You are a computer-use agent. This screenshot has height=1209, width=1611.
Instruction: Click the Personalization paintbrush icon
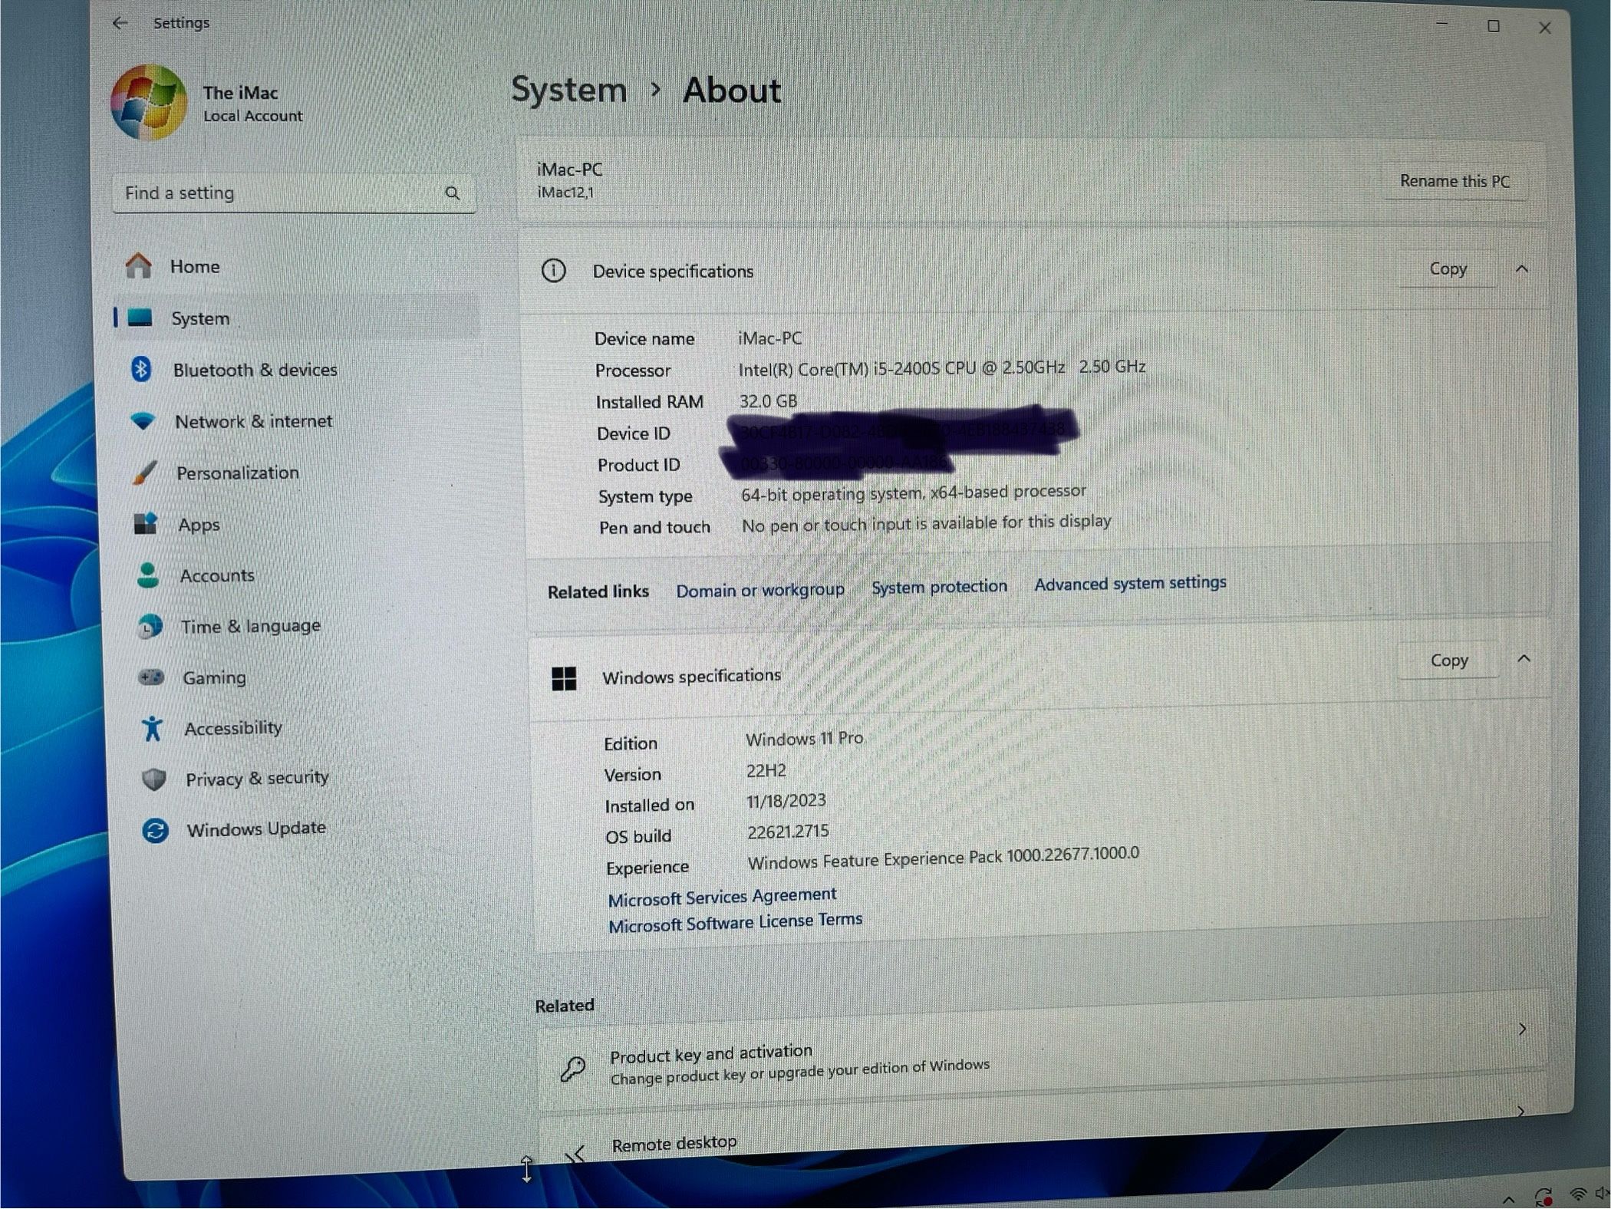click(145, 473)
